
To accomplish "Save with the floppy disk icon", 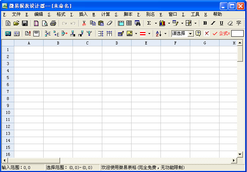I will pyautogui.click(x=25, y=23).
